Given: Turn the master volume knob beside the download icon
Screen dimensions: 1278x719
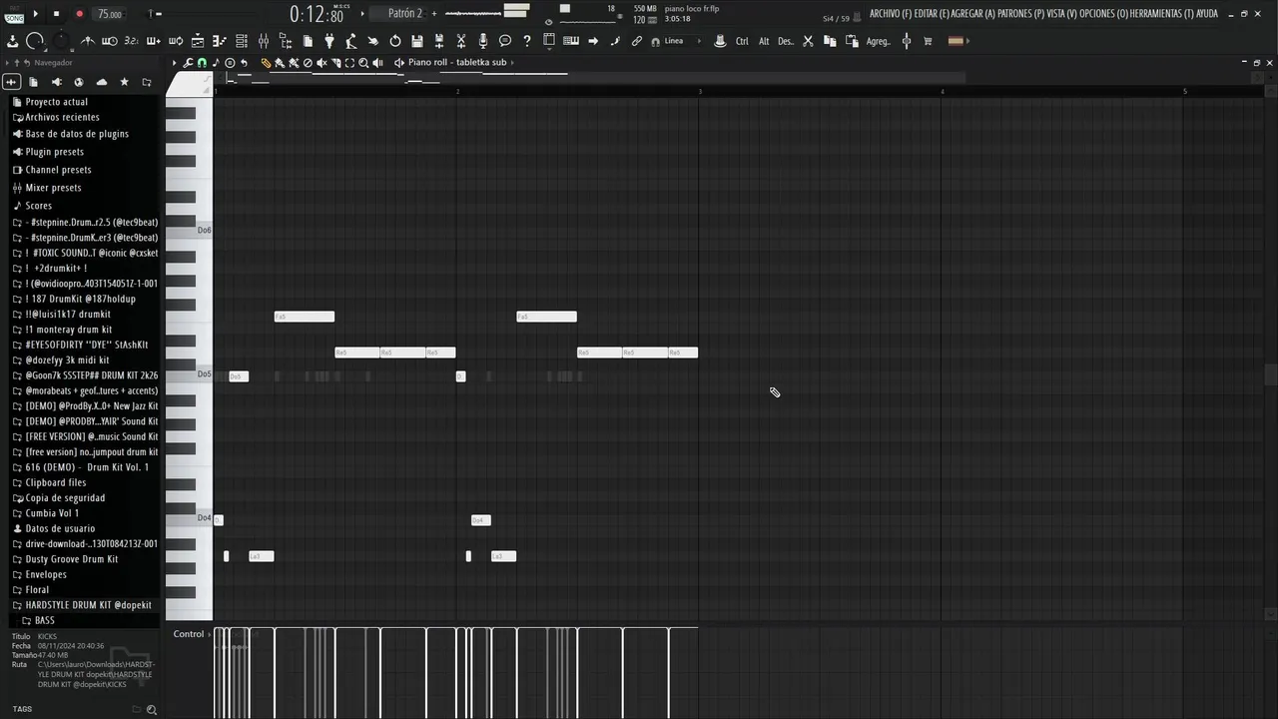Looking at the screenshot, I should (35, 41).
